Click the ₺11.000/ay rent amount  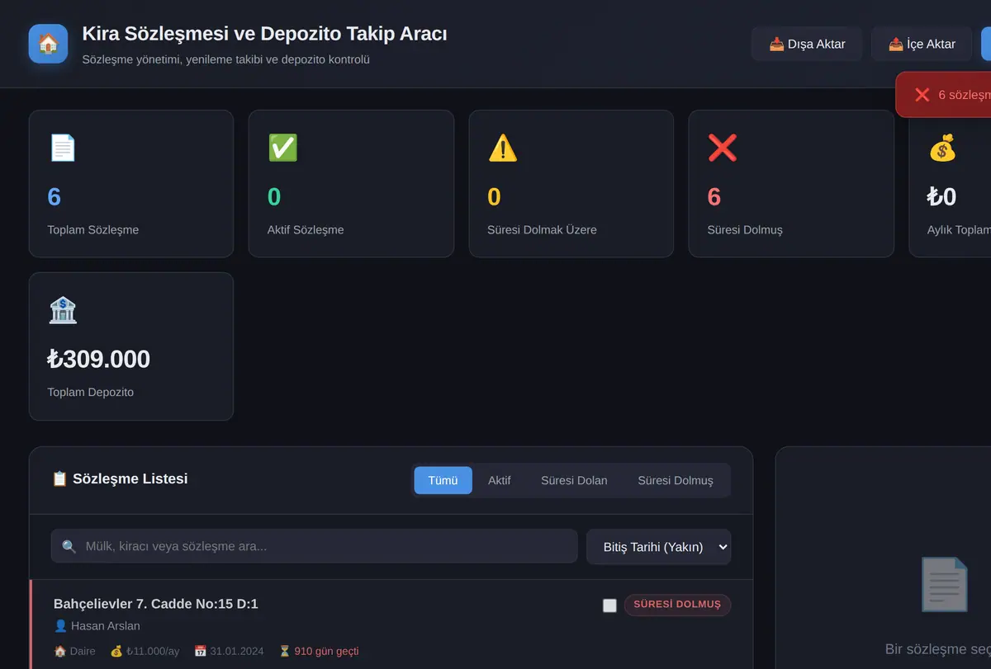(x=153, y=651)
